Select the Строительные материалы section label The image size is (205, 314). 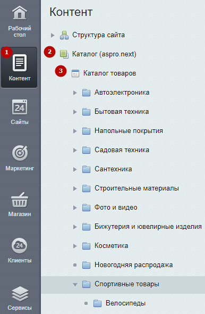(136, 188)
